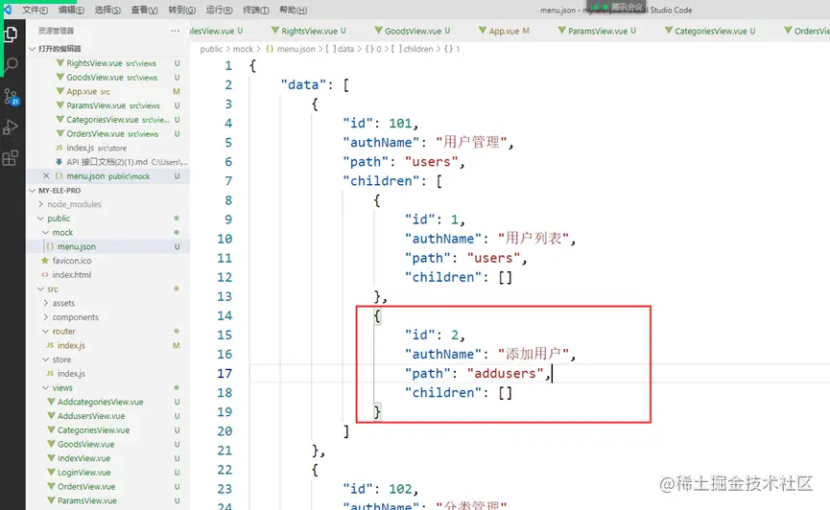Click line number 14 in gutter
This screenshot has width=830, height=510.
[x=225, y=315]
